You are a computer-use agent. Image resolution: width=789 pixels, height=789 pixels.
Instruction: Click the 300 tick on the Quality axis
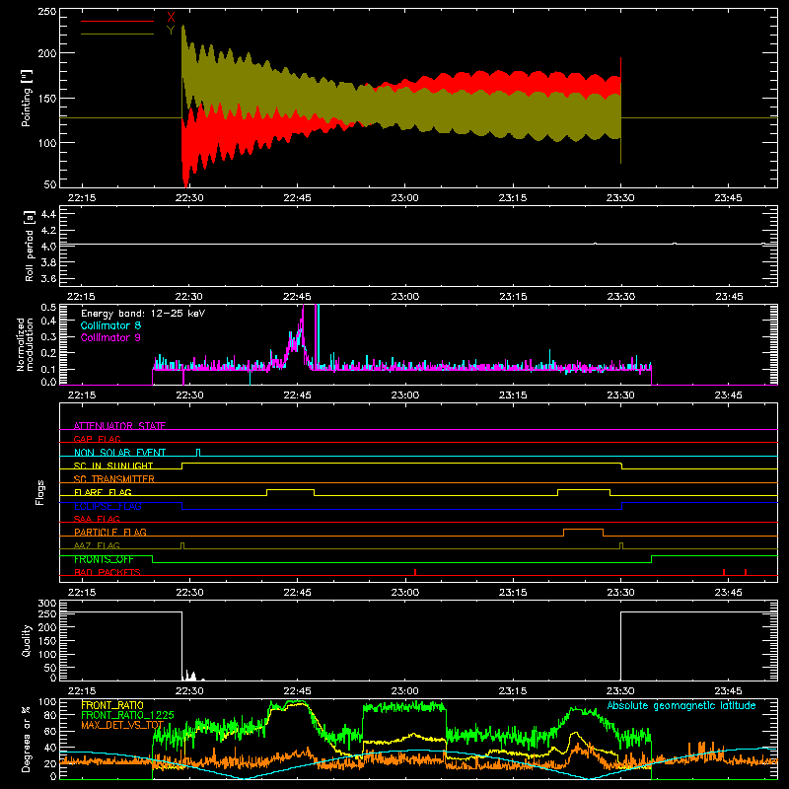pyautogui.click(x=47, y=604)
